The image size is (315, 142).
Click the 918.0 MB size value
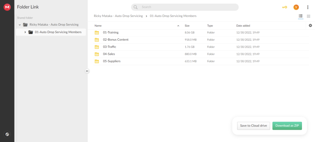(191, 40)
